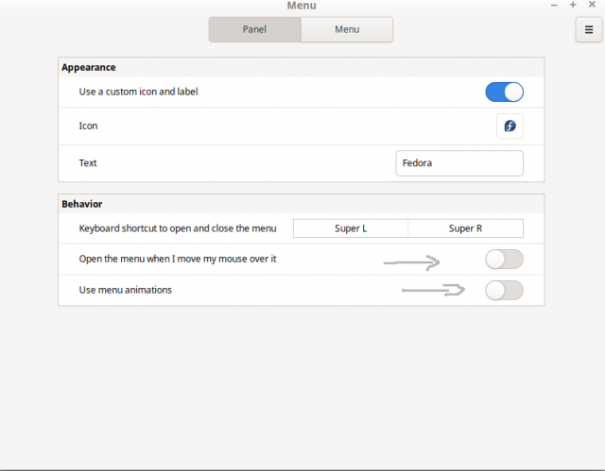Maximize the Menu settings window
605x471 pixels.
(x=573, y=5)
